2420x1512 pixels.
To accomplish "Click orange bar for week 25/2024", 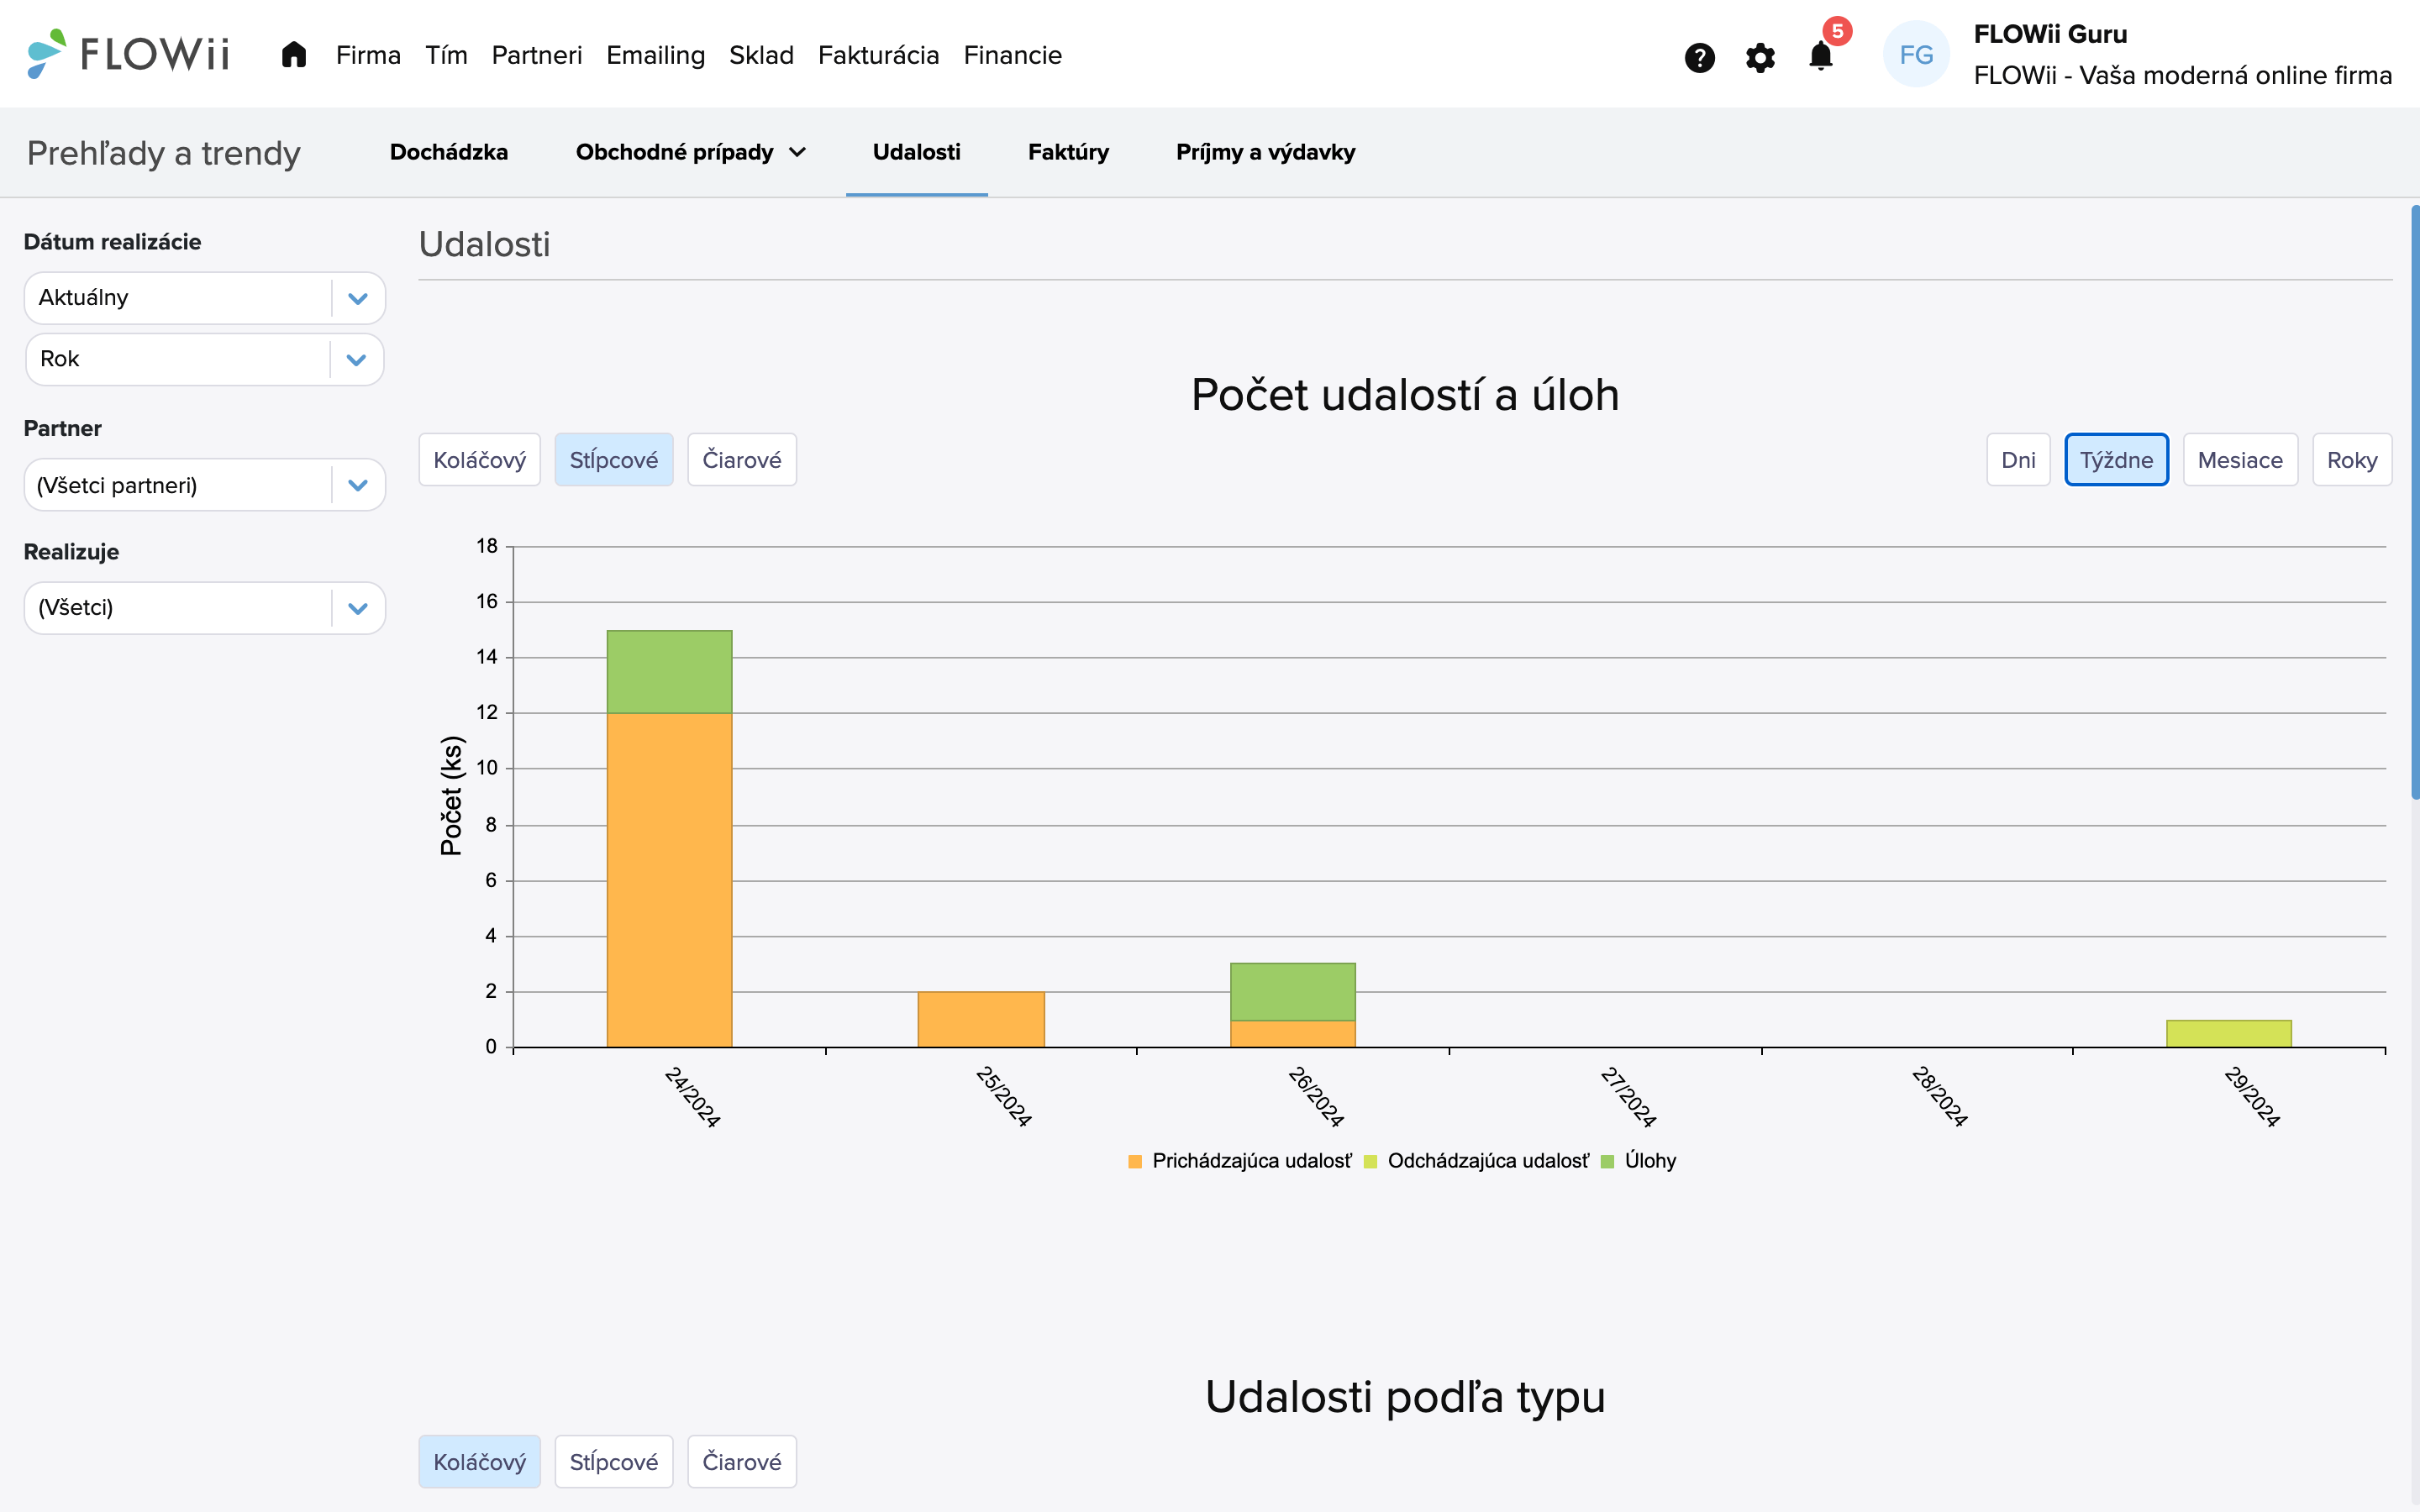I will pos(981,1019).
